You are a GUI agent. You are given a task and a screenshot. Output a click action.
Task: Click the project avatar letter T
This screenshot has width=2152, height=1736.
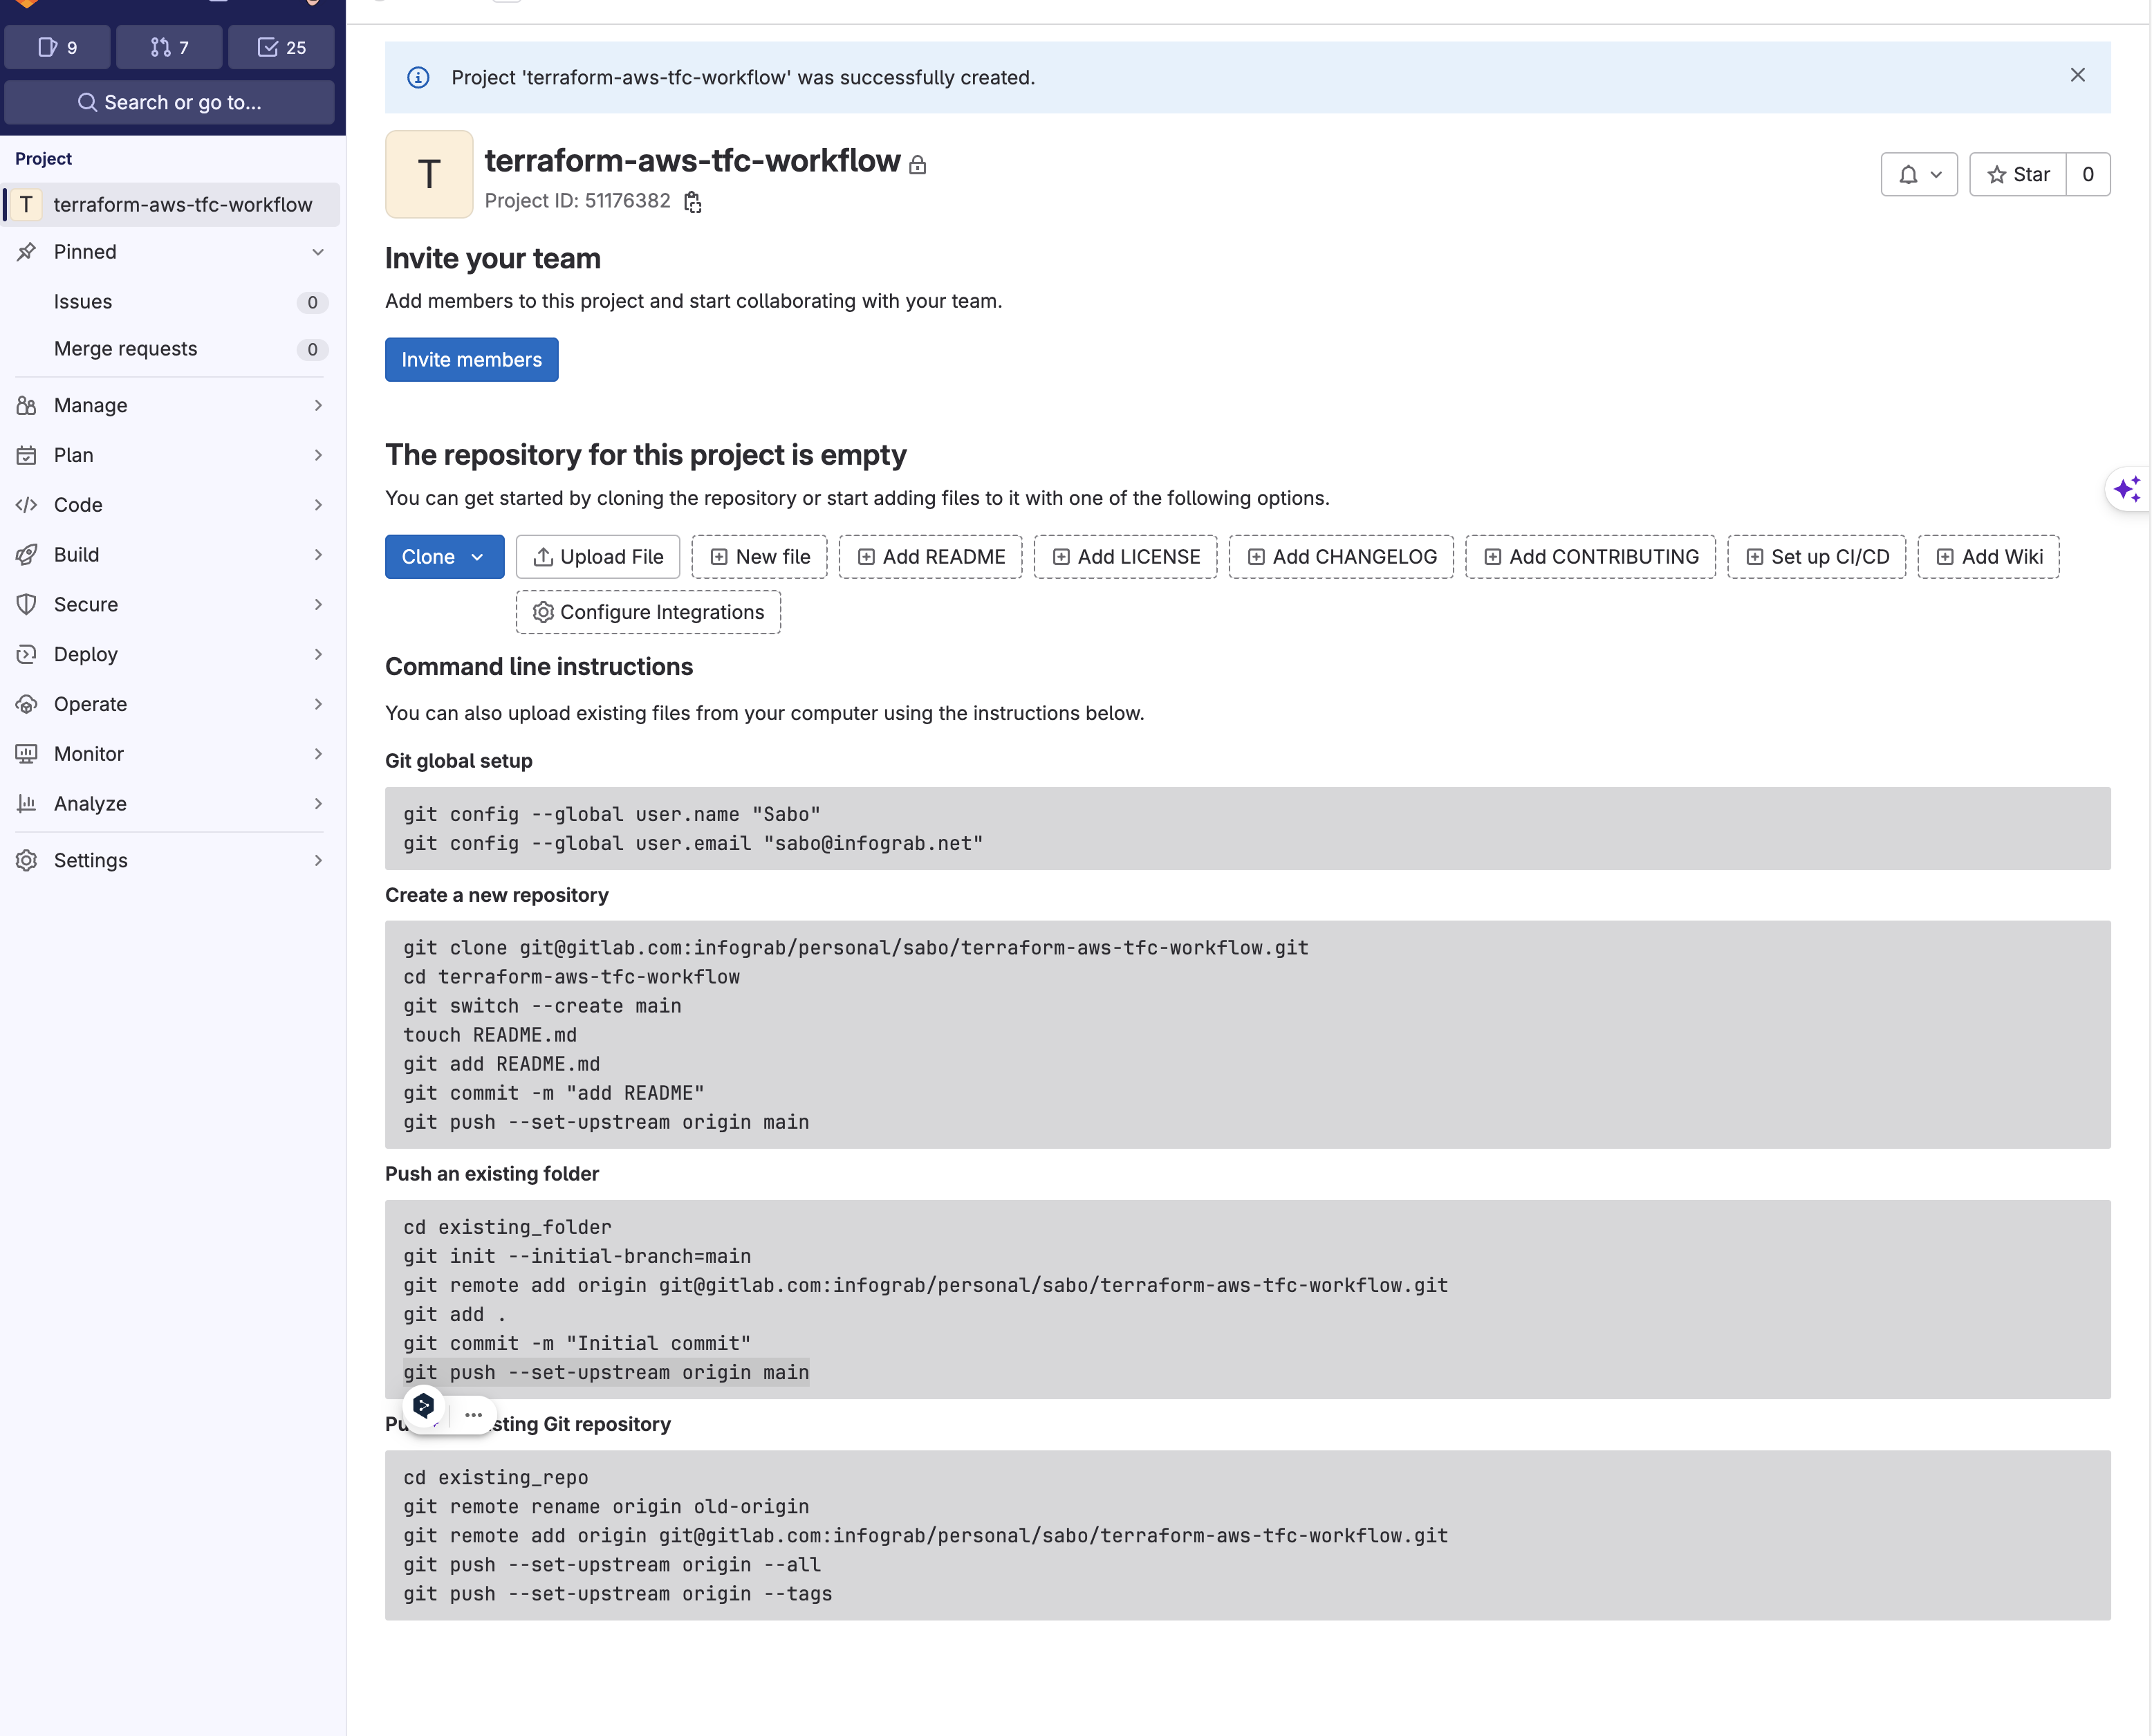coord(428,174)
